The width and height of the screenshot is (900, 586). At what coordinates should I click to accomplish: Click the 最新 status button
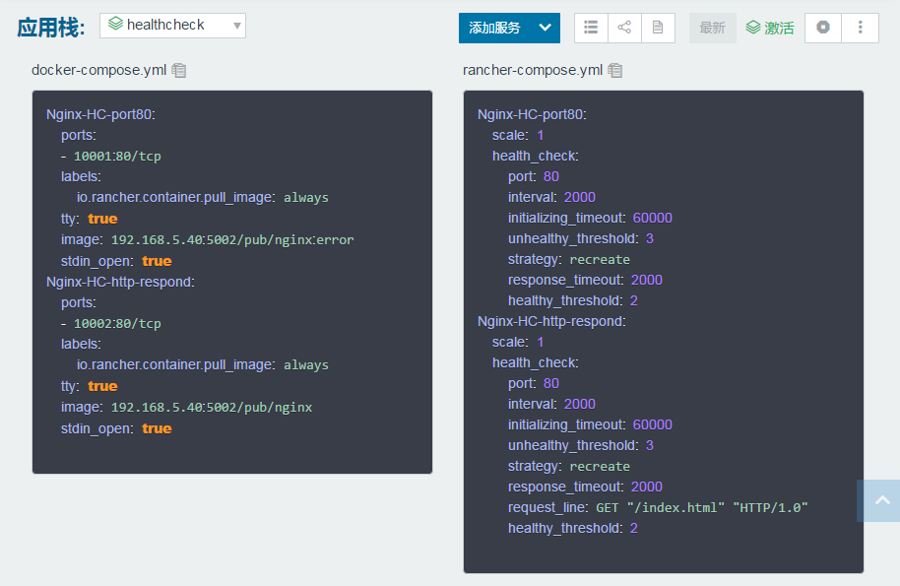click(x=712, y=28)
